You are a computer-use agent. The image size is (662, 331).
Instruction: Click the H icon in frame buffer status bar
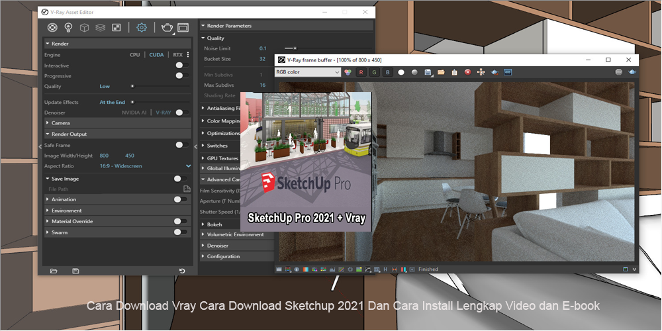[385, 269]
